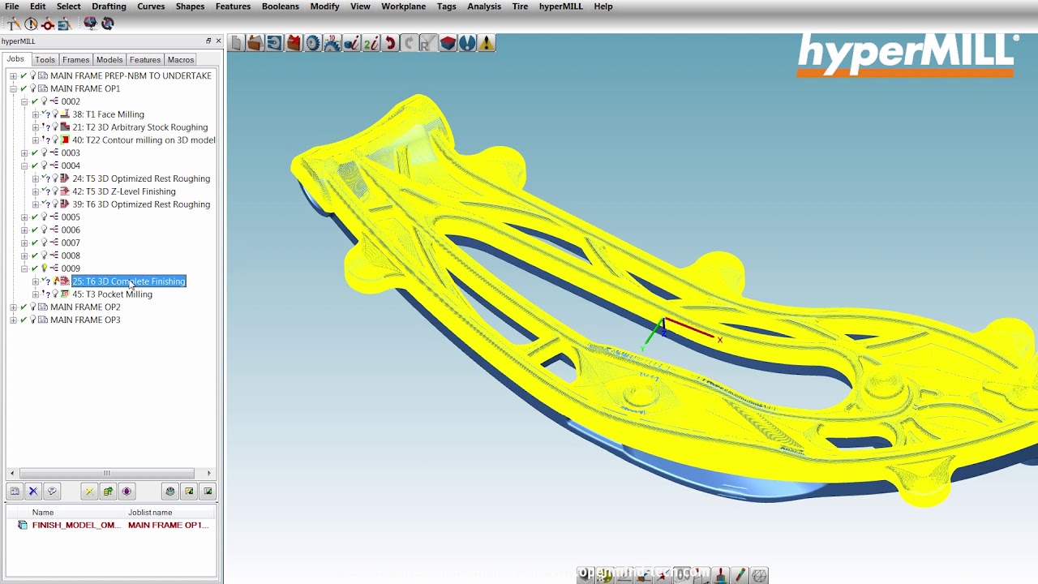Click the job tree horizontal scrollbar
This screenshot has width=1038, height=584.
click(x=106, y=473)
